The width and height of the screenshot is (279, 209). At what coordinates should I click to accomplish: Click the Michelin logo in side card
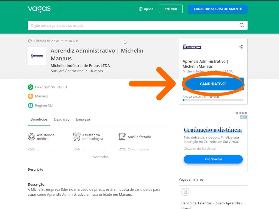(192, 47)
